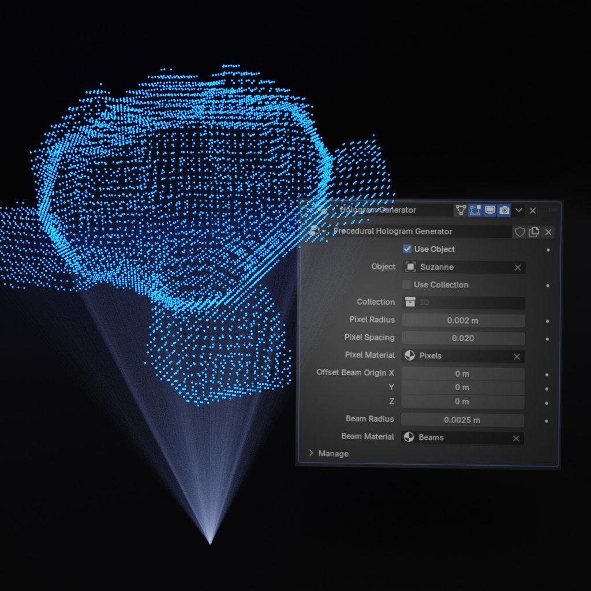Select the Offset Beam Origin X field
Image resolution: width=591 pixels, height=591 pixels.
tap(462, 373)
